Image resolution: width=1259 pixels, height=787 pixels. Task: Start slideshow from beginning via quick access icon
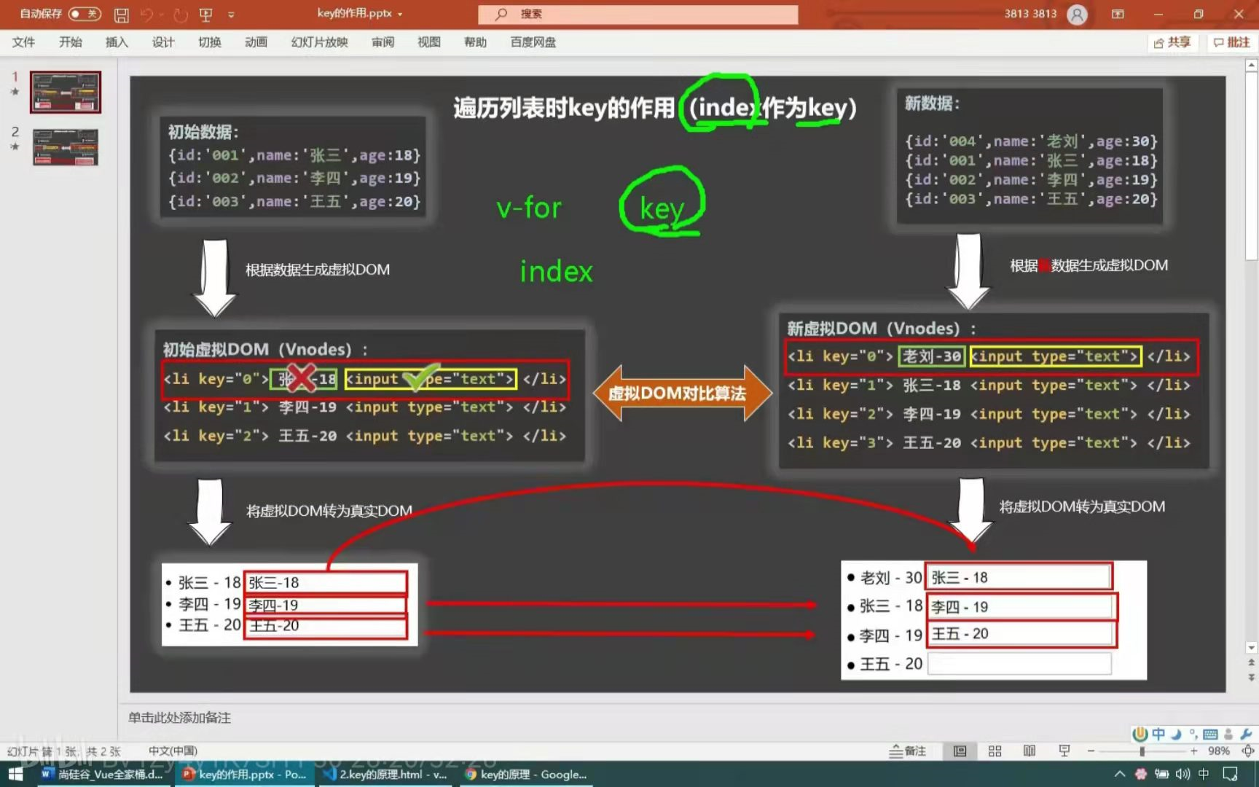click(x=206, y=15)
